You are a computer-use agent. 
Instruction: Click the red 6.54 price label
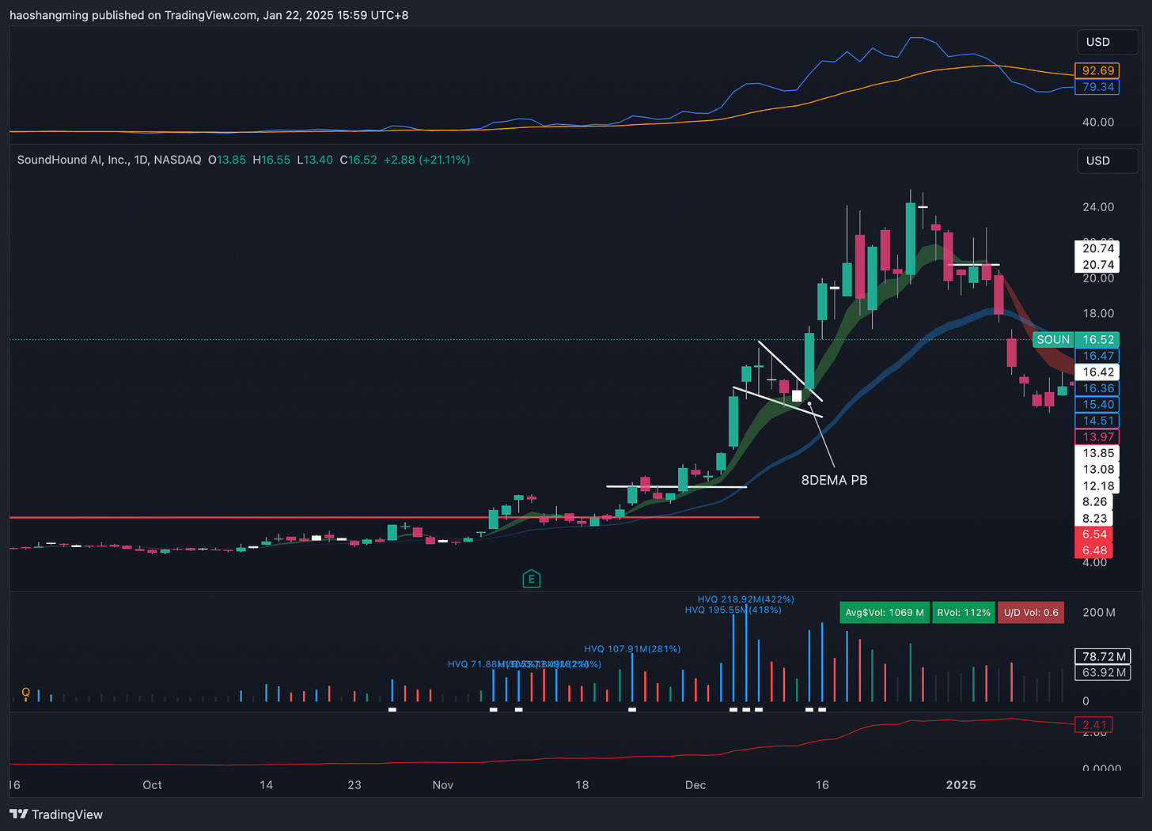(x=1094, y=534)
